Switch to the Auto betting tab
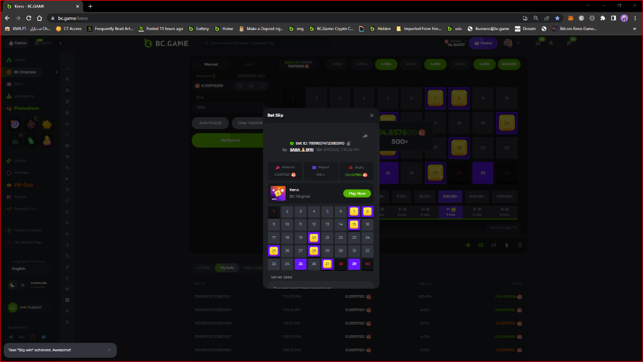This screenshot has height=362, width=643. 250,64
